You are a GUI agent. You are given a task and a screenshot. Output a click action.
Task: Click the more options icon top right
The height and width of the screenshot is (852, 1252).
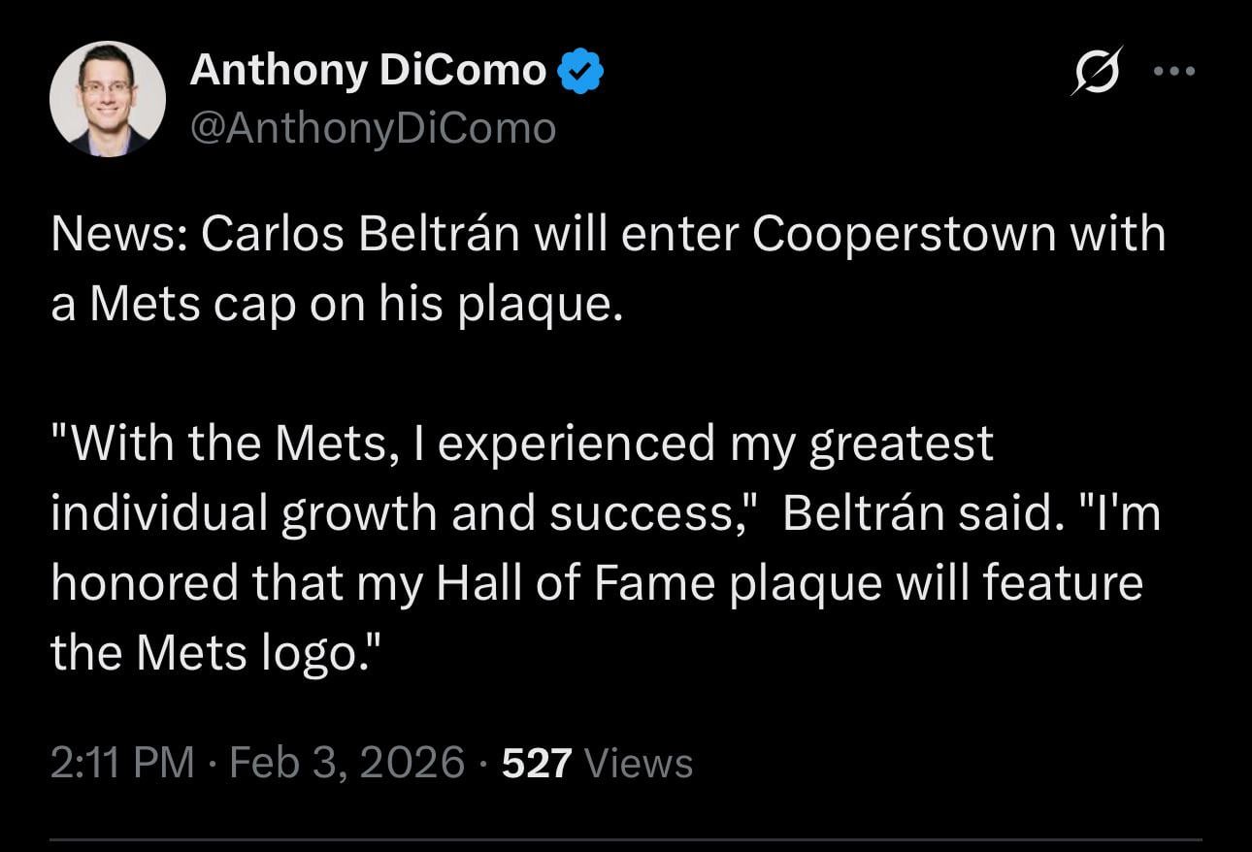1174,70
